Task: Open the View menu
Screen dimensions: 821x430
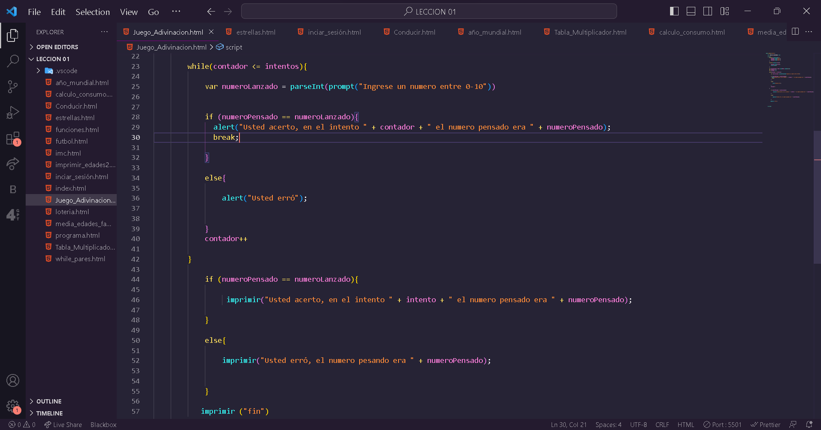Action: click(129, 12)
